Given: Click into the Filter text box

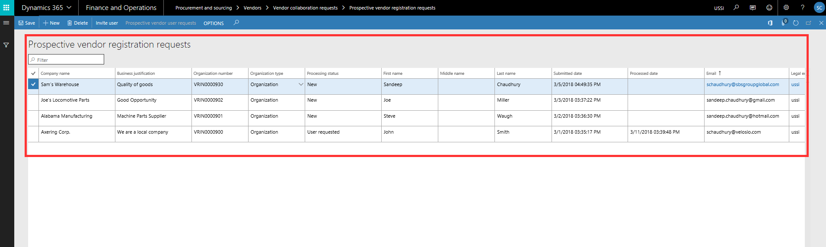Looking at the screenshot, I should 69,60.
